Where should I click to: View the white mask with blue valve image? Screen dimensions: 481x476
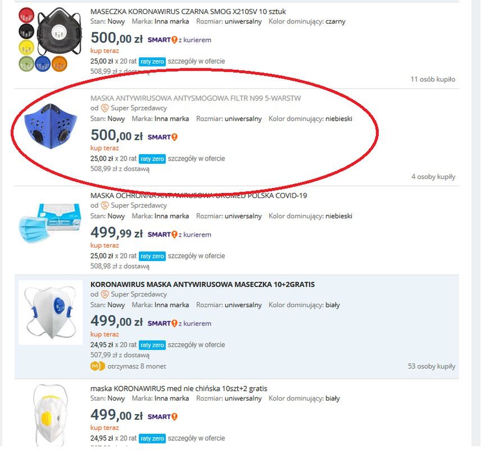[x=51, y=312]
